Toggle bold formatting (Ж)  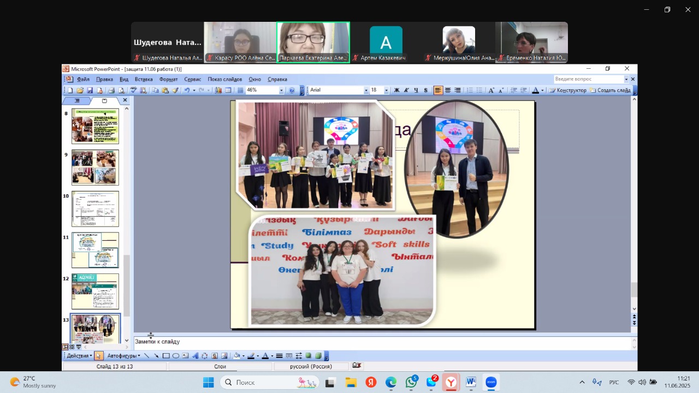(396, 91)
